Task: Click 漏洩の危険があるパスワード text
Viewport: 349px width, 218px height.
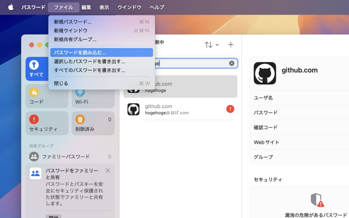Action: click(316, 215)
